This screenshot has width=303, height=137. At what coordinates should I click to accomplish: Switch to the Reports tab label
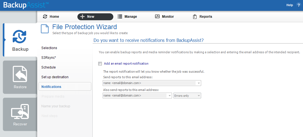pyautogui.click(x=206, y=17)
